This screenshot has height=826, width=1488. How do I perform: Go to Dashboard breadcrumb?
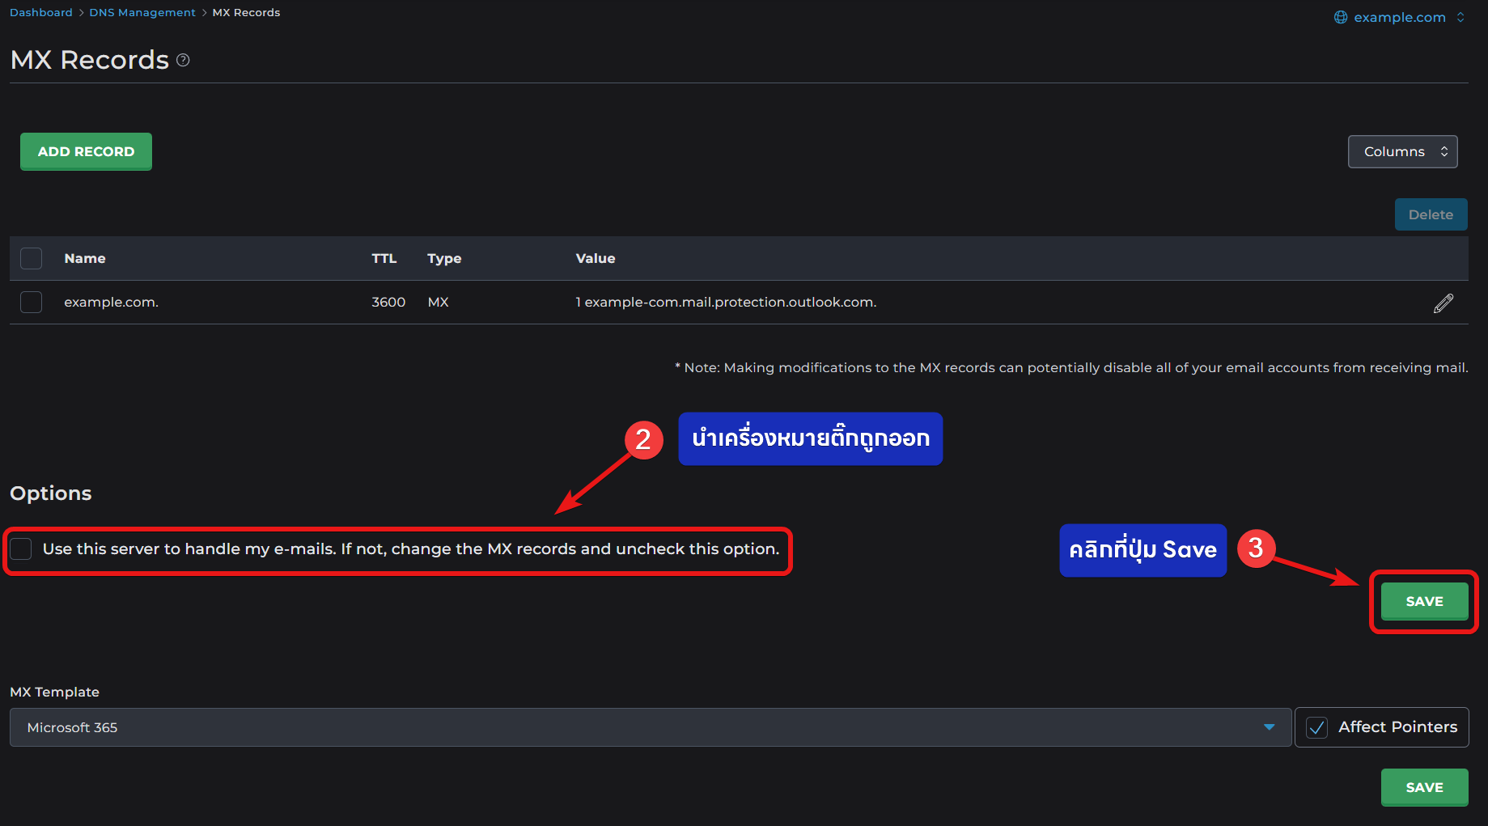pos(41,12)
